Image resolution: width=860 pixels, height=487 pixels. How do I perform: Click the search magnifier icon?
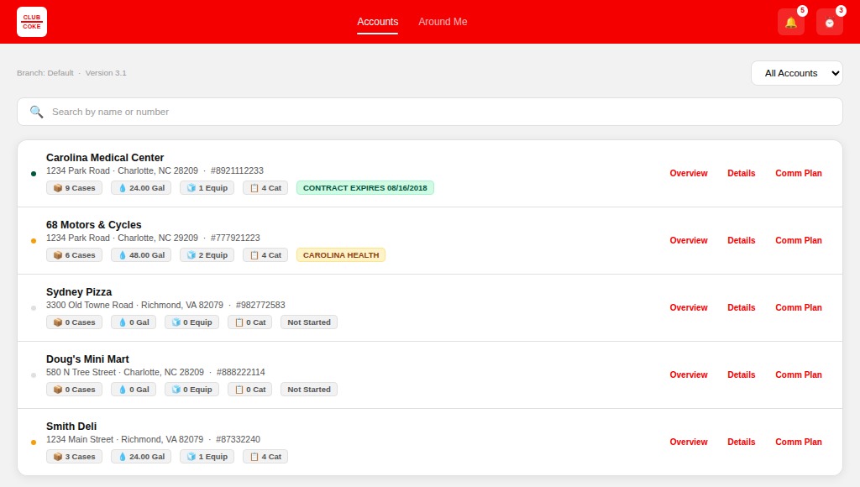click(37, 112)
